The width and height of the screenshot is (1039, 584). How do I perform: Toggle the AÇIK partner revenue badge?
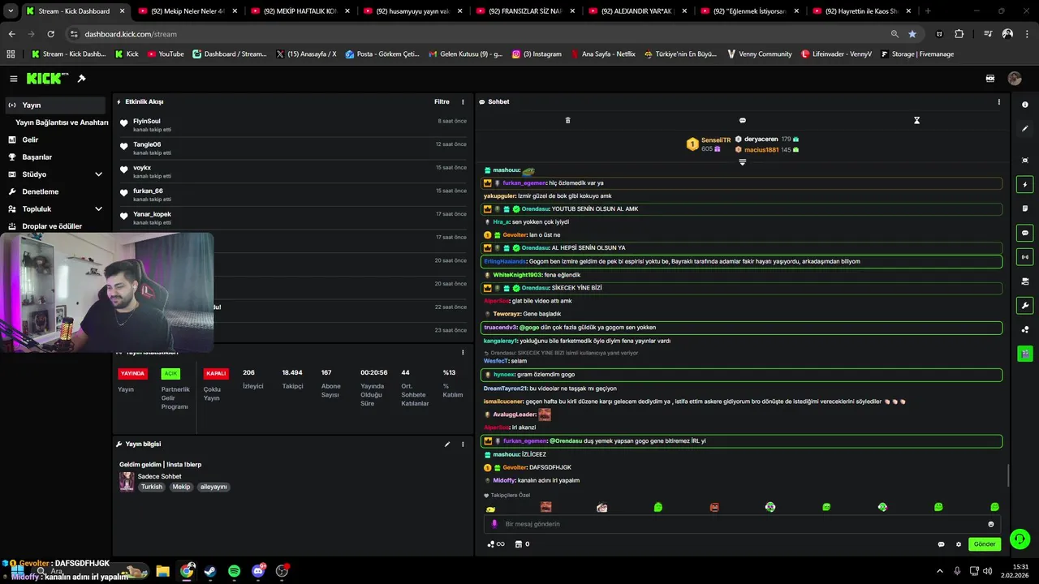tap(170, 374)
